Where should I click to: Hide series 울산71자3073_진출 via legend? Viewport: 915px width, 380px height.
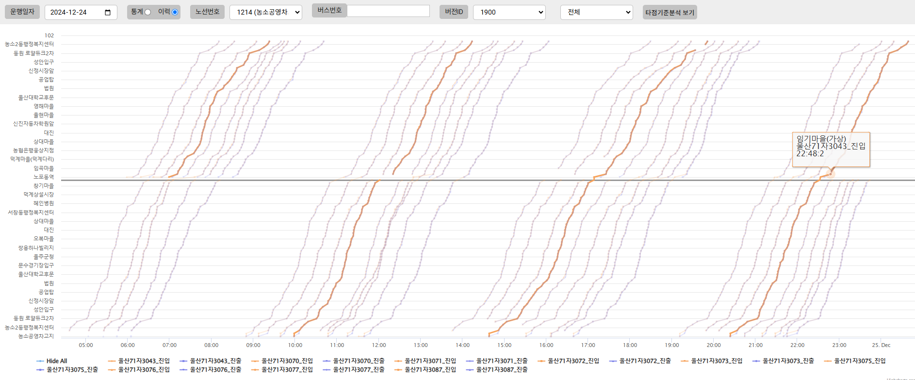tap(788, 361)
